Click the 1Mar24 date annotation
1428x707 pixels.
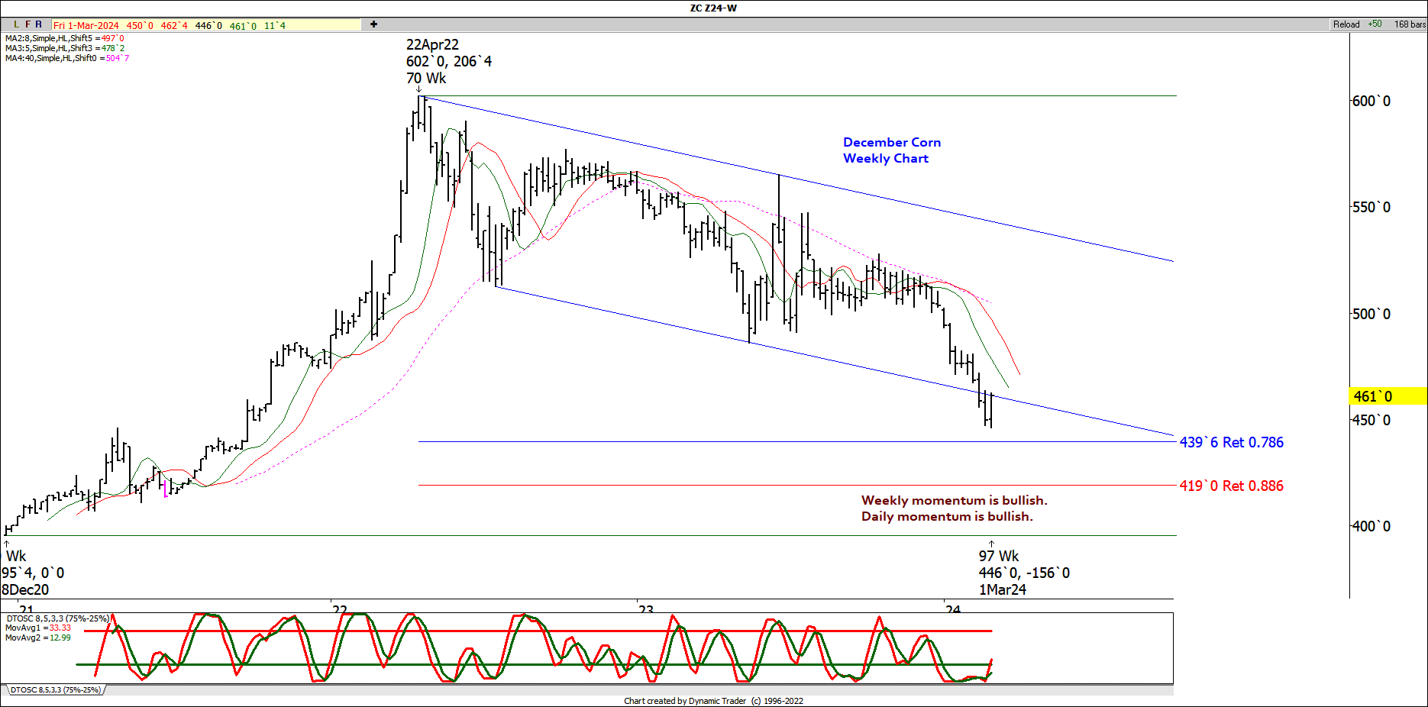point(1003,589)
